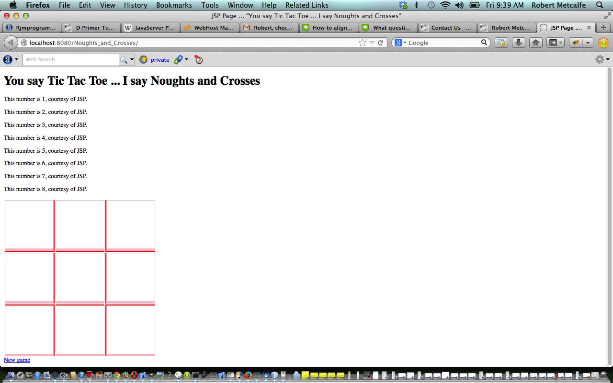613x383 pixels.
Task: Open the Robert Metcalfe user menu
Action: (558, 5)
